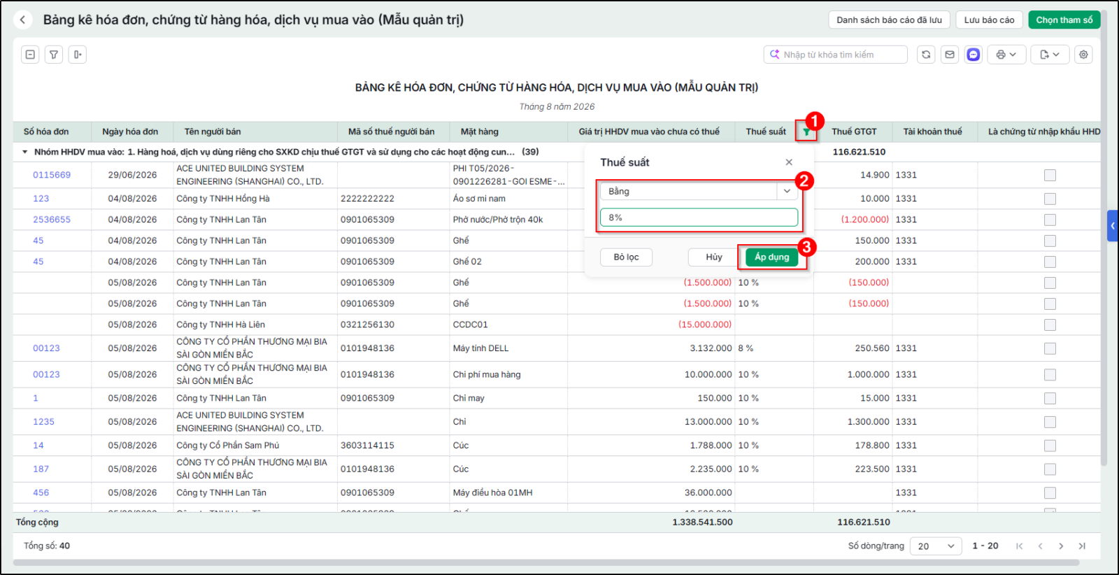The width and height of the screenshot is (1119, 575).
Task: Tick the checkbox for invoice 456
Action: (x=1050, y=493)
